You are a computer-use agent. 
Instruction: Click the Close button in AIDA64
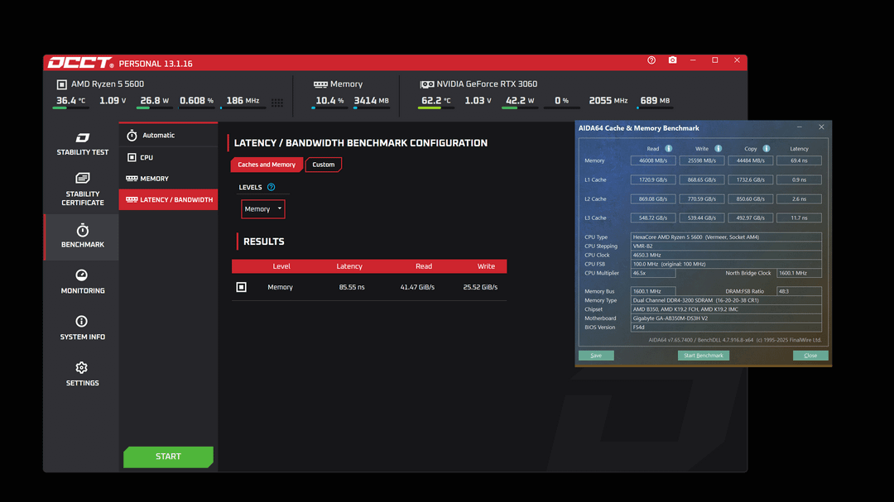point(810,356)
